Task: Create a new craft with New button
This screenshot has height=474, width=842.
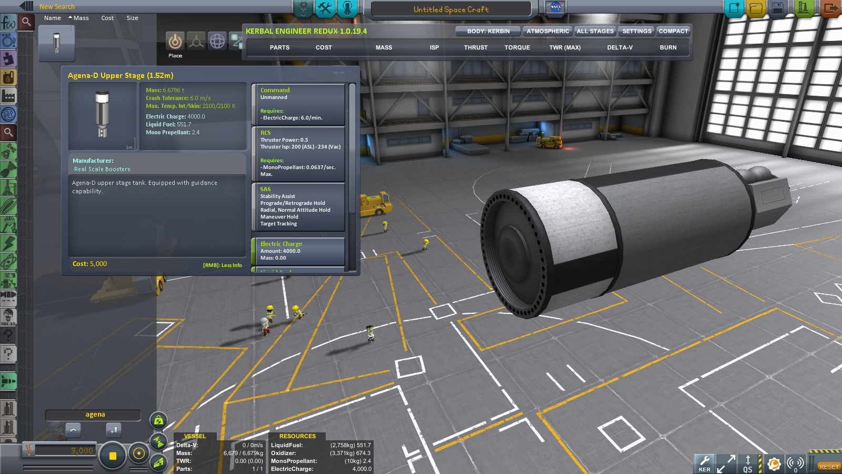Action: 734,8
